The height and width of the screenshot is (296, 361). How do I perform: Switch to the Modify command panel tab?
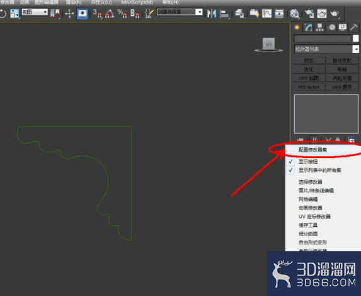click(x=308, y=28)
